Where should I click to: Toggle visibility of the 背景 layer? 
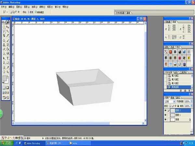(166, 120)
